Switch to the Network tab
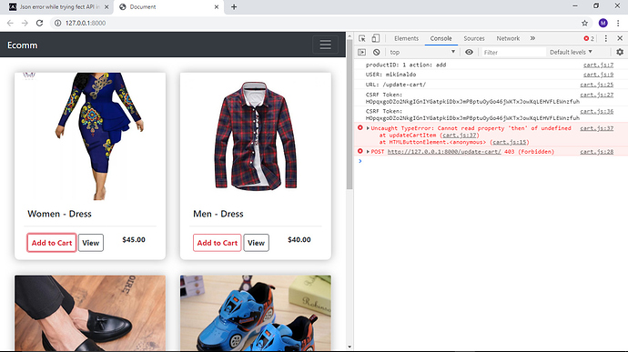The width and height of the screenshot is (628, 352). 508,38
